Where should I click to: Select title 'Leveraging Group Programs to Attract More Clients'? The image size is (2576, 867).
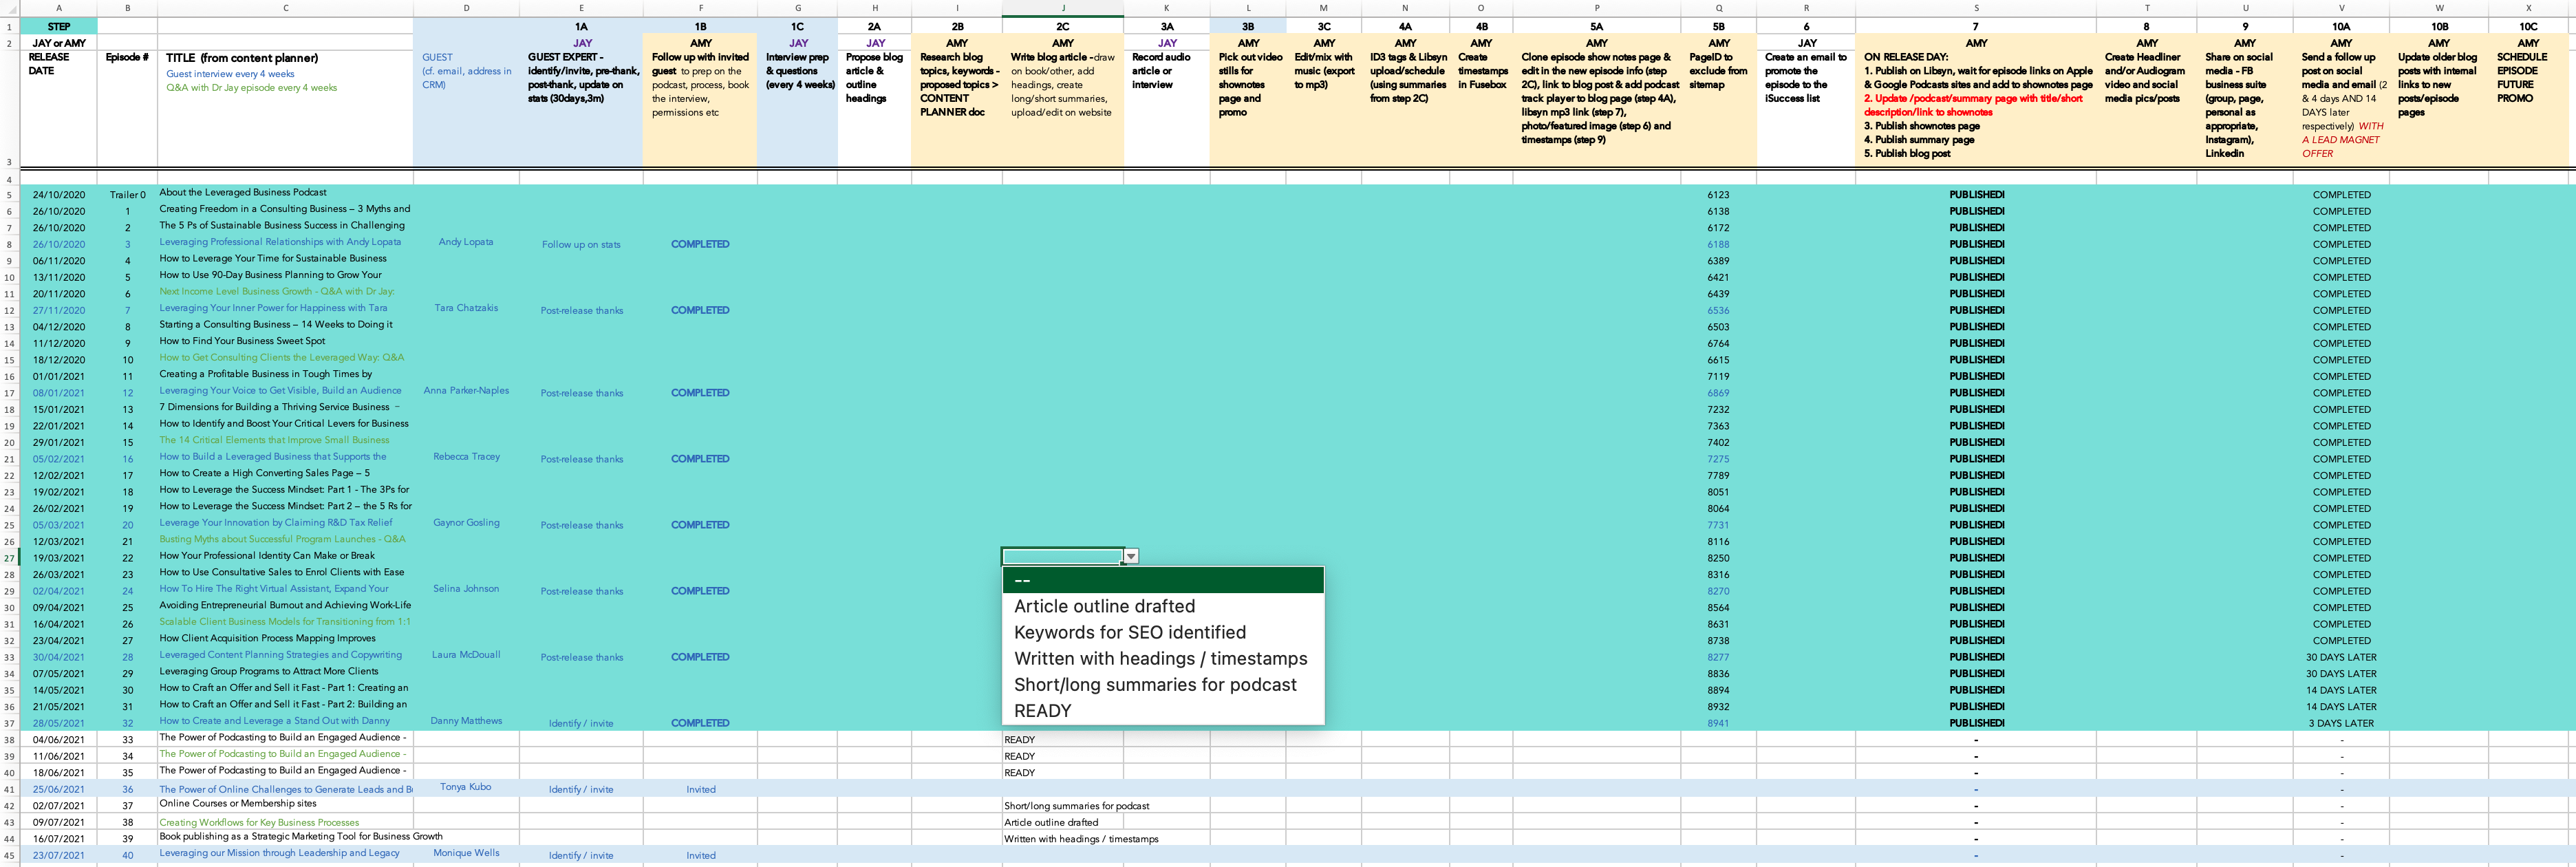[269, 672]
